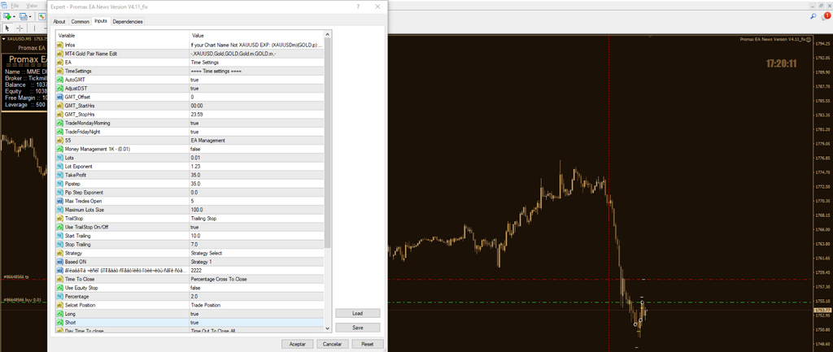833x352 pixels.
Task: Switch to the Inputs tab
Action: point(101,21)
